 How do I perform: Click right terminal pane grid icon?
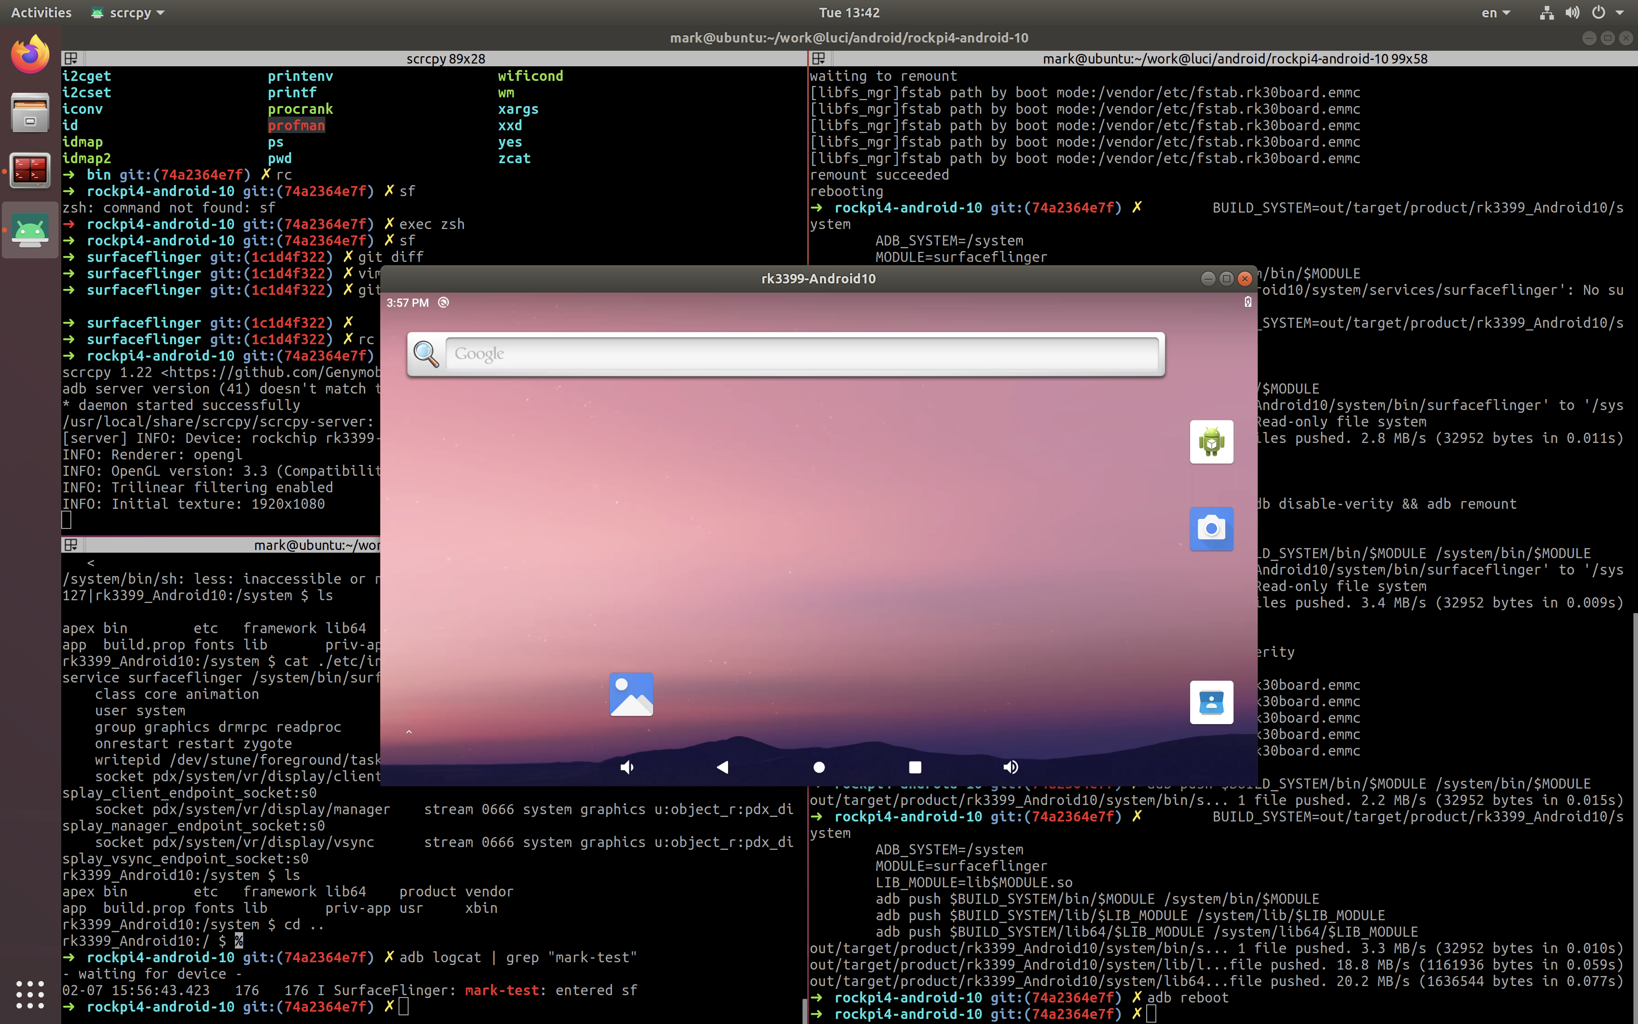[819, 59]
